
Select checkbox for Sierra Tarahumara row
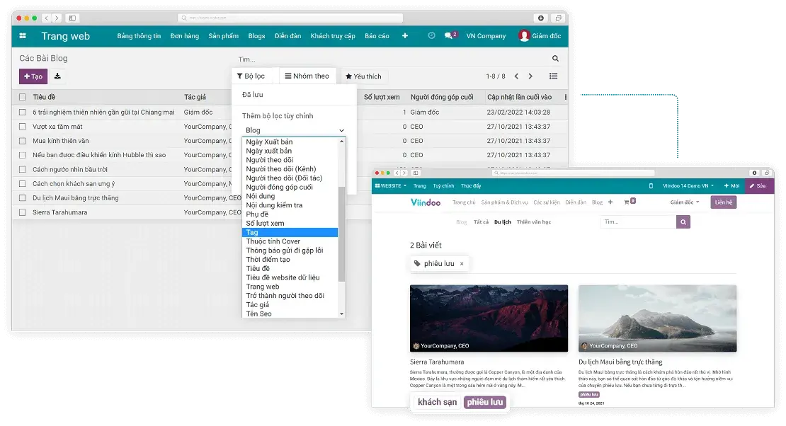pyautogui.click(x=23, y=212)
